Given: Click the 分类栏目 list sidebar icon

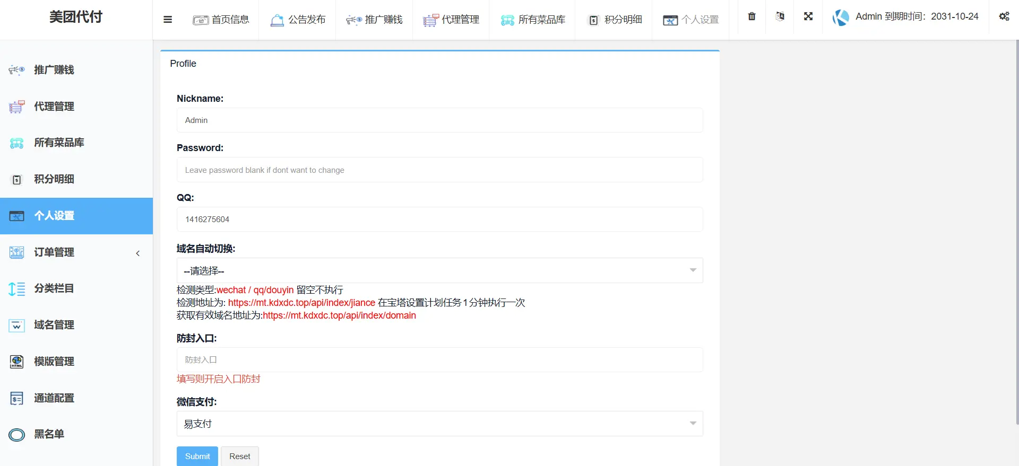Looking at the screenshot, I should point(16,288).
